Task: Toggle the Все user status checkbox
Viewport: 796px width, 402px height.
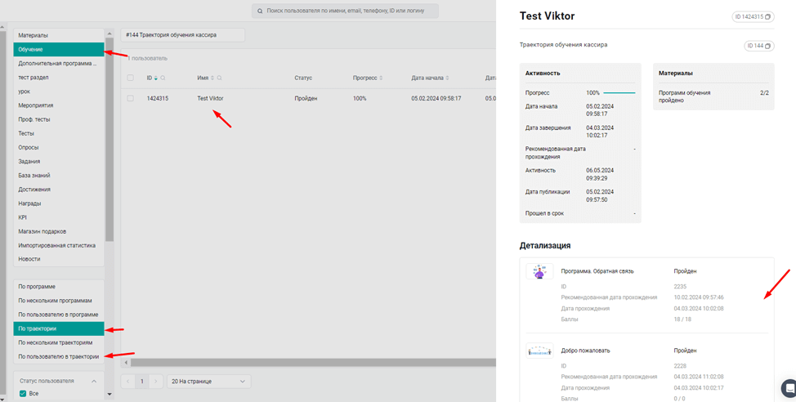Action: pyautogui.click(x=23, y=393)
